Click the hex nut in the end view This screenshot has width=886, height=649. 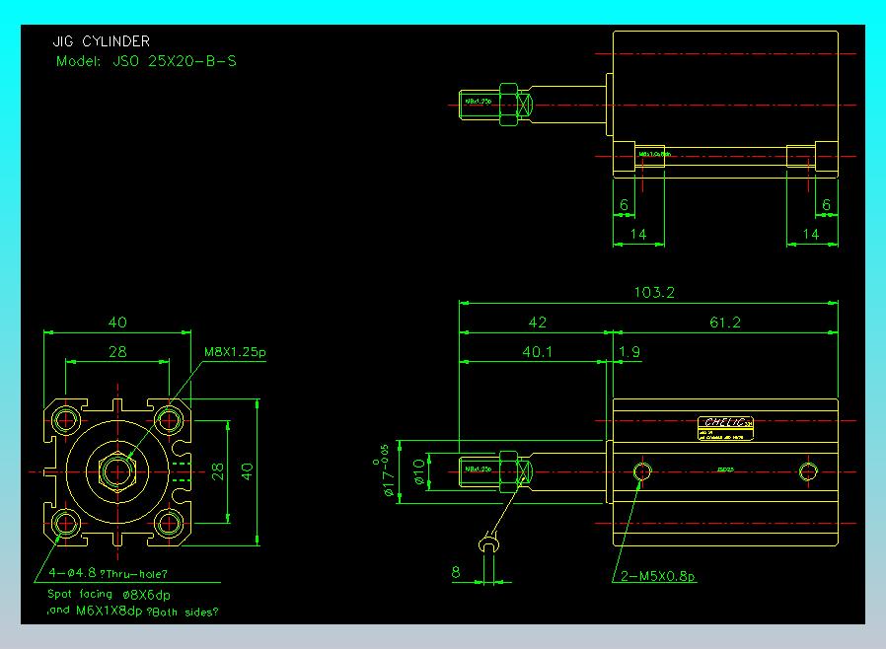tap(117, 471)
